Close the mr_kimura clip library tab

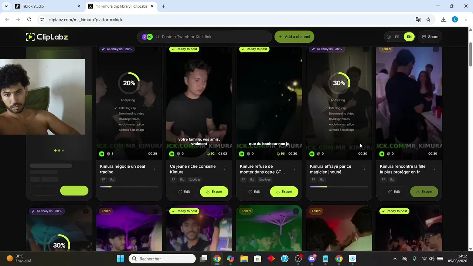tap(152, 6)
